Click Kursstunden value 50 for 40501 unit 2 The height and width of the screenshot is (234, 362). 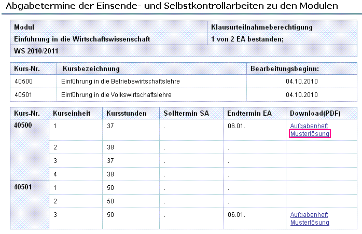(110, 201)
